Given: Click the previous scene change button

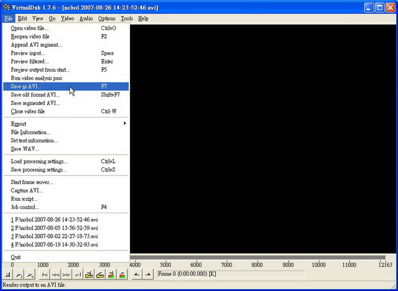Looking at the screenshot, I should tap(111, 274).
